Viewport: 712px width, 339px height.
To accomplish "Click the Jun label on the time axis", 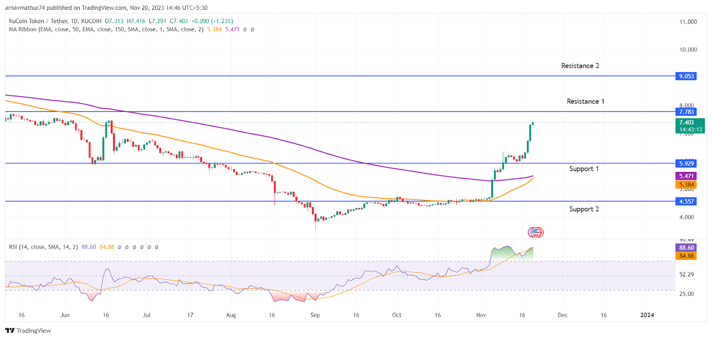I will click(x=65, y=315).
